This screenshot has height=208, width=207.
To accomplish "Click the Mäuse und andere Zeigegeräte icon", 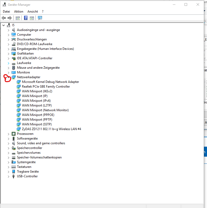I will click(x=14, y=68).
